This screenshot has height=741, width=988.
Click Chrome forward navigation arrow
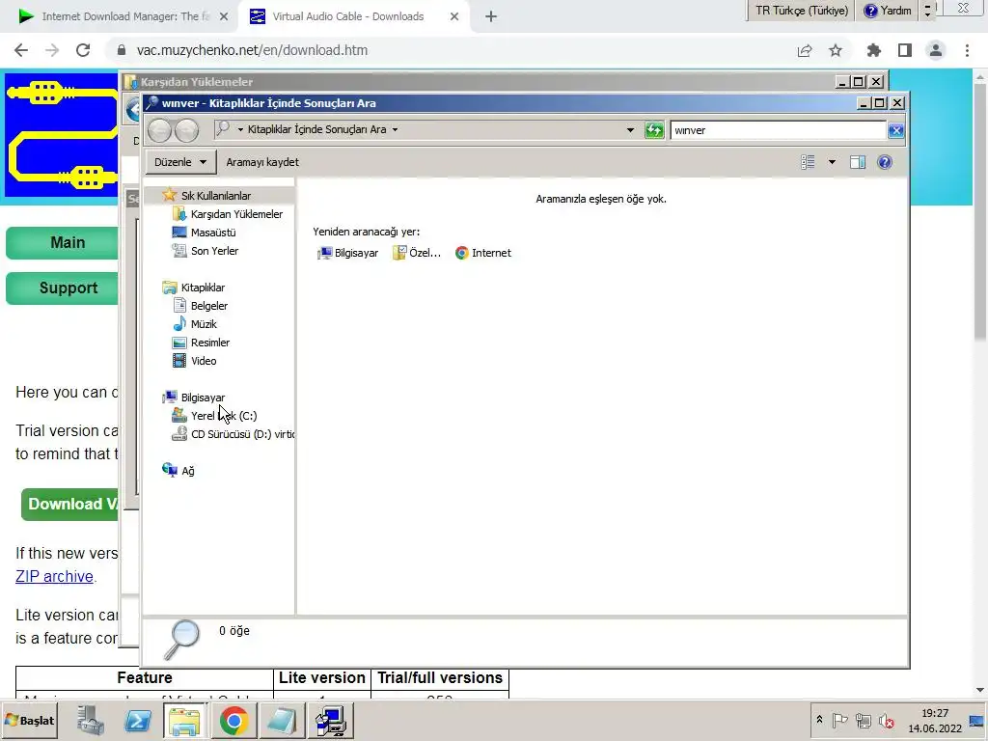(52, 50)
